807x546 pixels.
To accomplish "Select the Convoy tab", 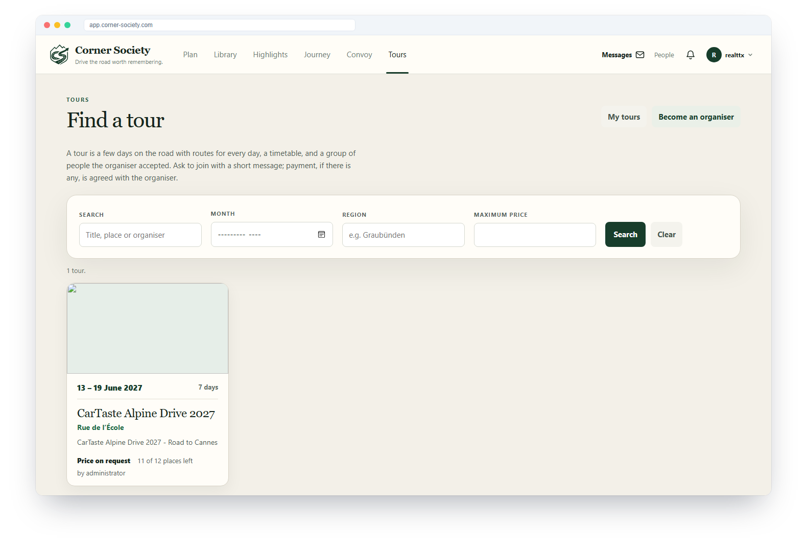I will click(360, 55).
